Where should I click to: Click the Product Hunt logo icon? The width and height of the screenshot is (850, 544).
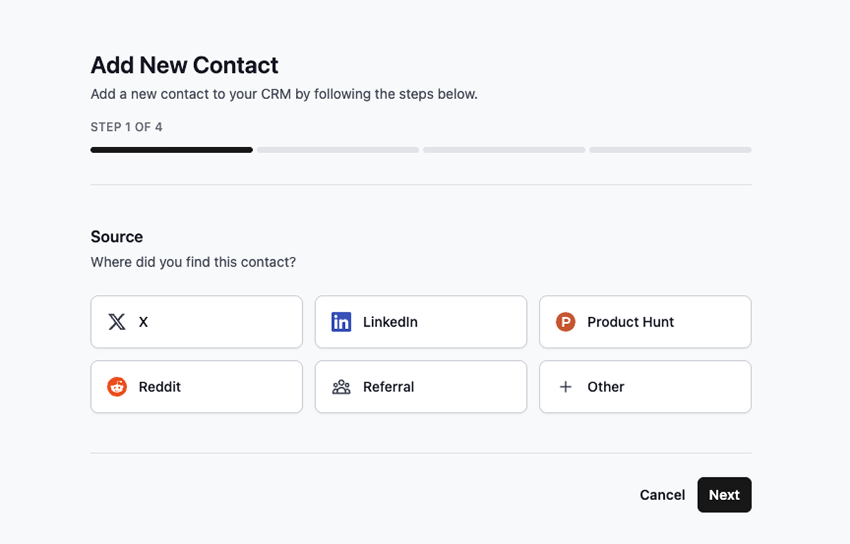tap(565, 322)
